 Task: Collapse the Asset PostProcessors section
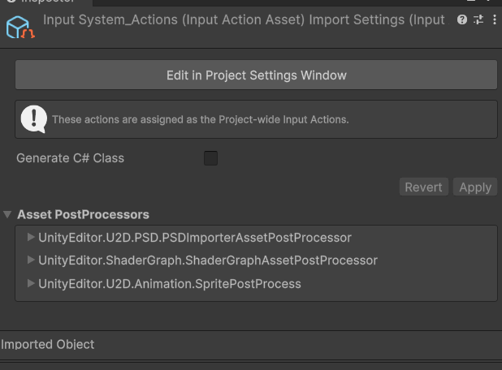[7, 215]
